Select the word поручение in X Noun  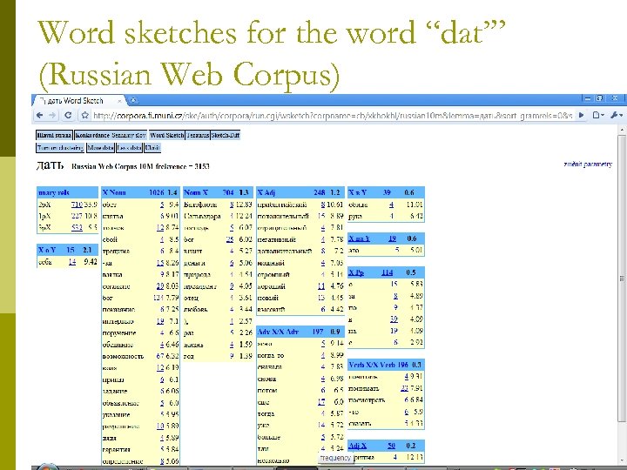tap(119, 332)
